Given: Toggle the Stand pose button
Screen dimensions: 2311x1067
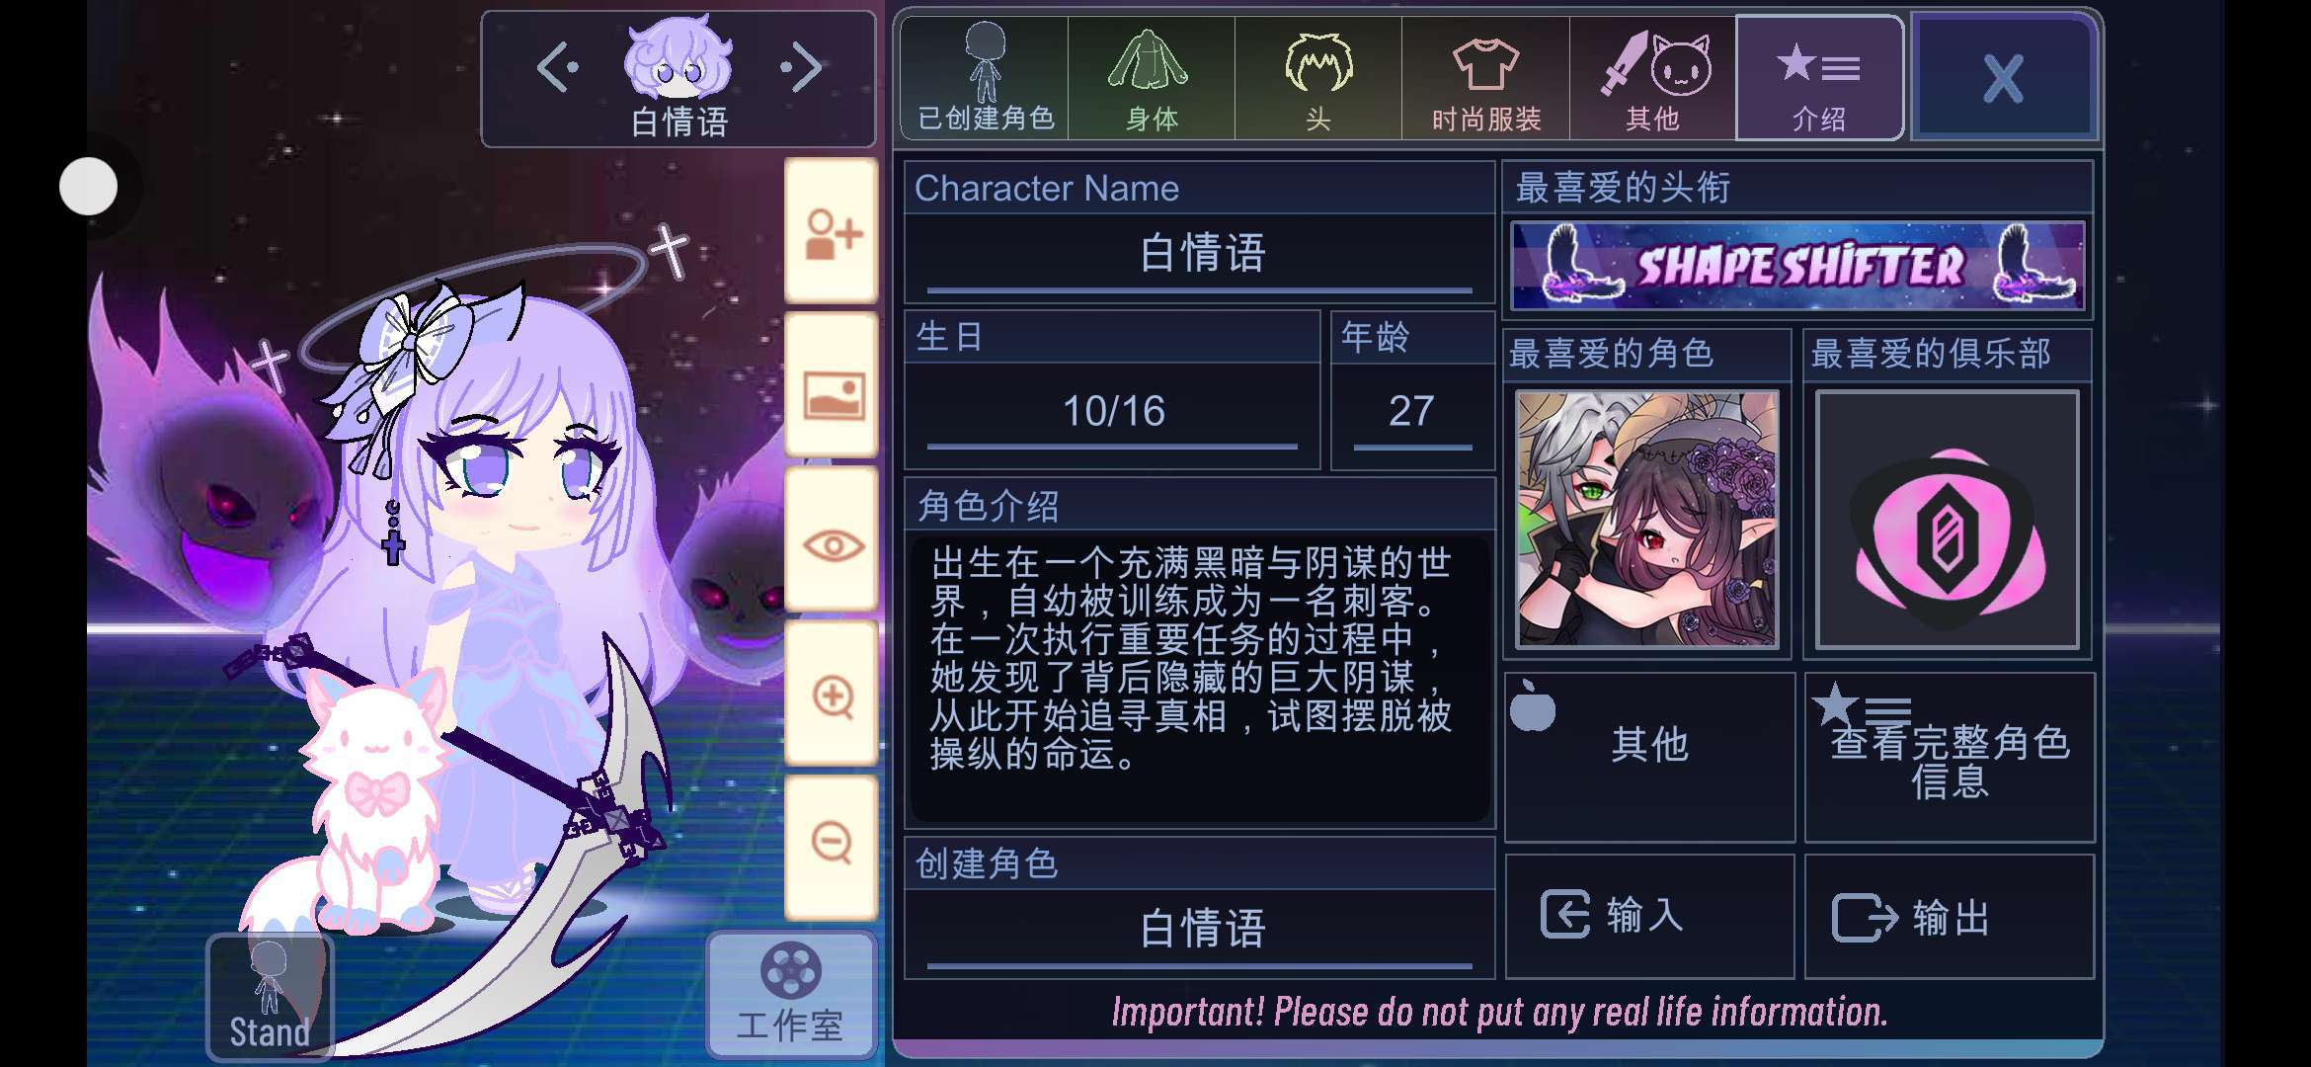Looking at the screenshot, I should tap(270, 997).
